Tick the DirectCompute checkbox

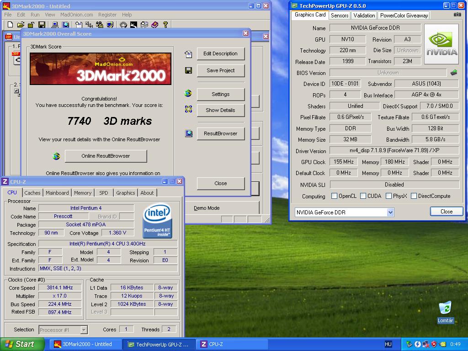point(414,196)
